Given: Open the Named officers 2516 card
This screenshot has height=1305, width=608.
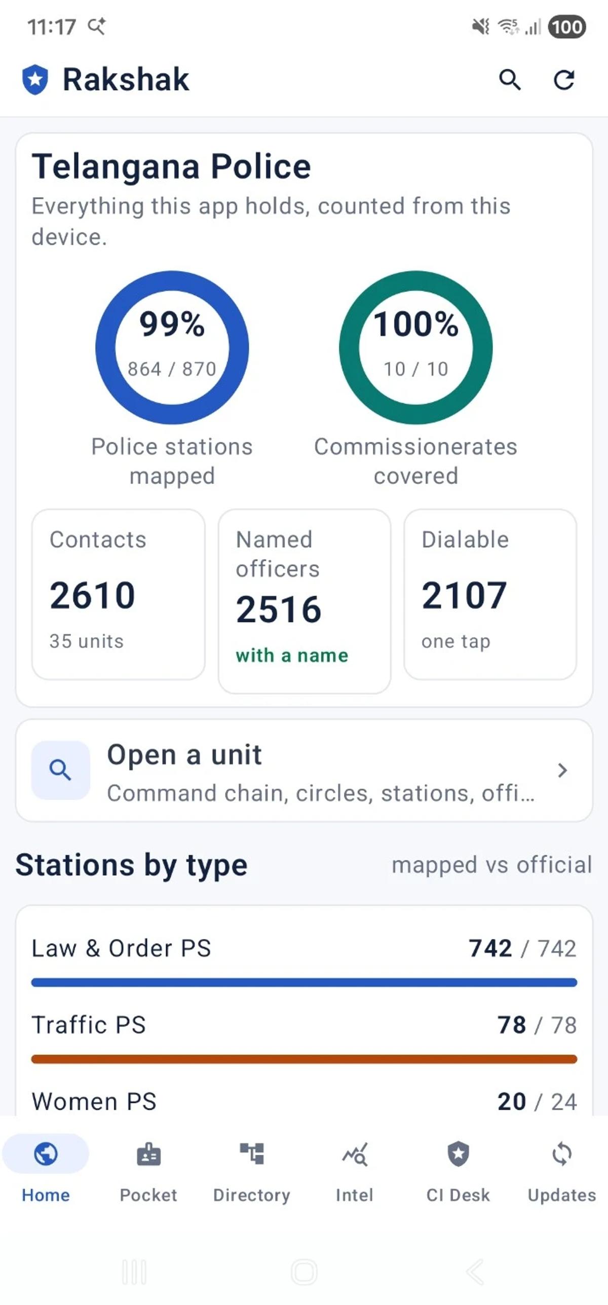Looking at the screenshot, I should (x=305, y=601).
